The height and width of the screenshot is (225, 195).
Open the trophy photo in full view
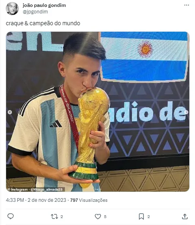click(x=97, y=111)
